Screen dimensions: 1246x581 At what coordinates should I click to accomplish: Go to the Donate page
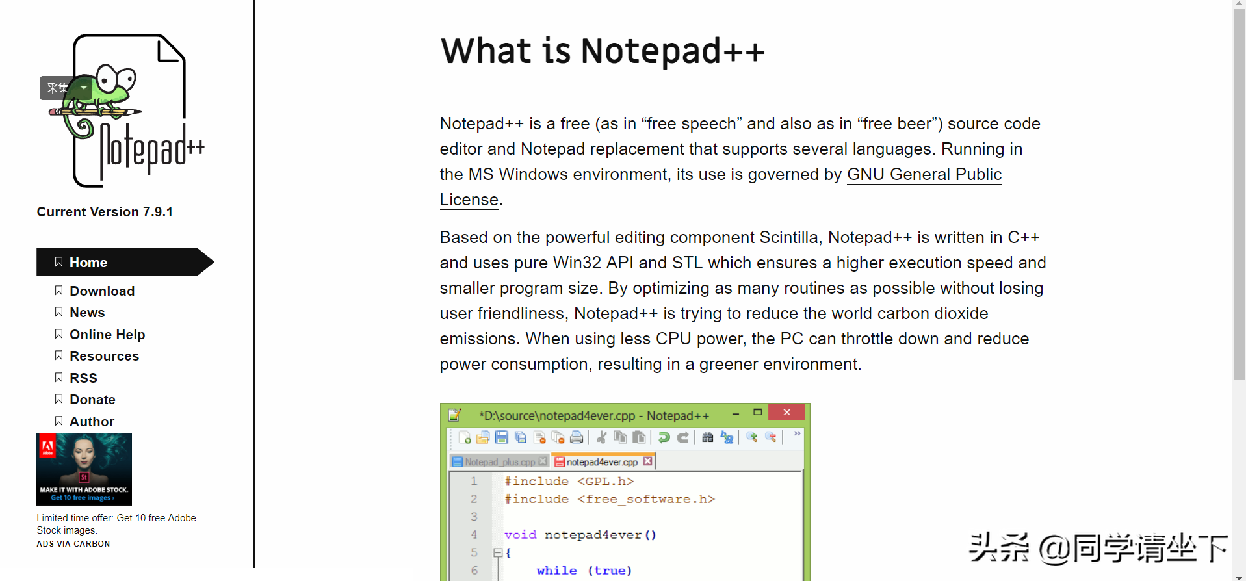pyautogui.click(x=92, y=400)
